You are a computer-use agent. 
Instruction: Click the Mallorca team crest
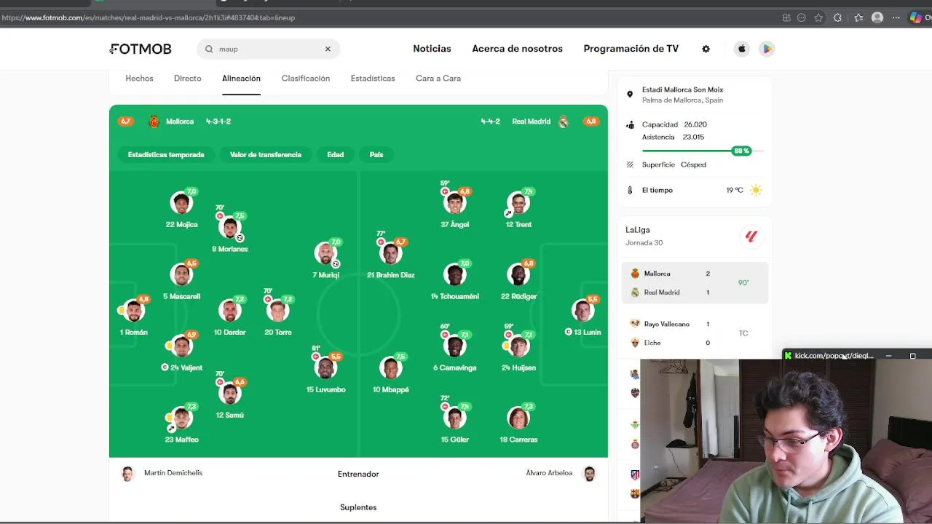[154, 122]
